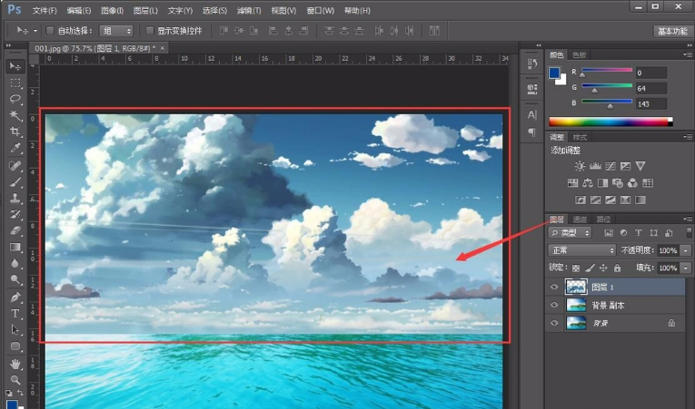The image size is (695, 409).
Task: Open the 组 auto-select dropdown
Action: point(116,31)
